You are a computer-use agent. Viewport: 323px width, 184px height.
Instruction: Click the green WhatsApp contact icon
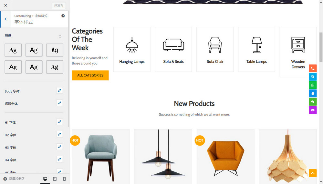(312, 85)
